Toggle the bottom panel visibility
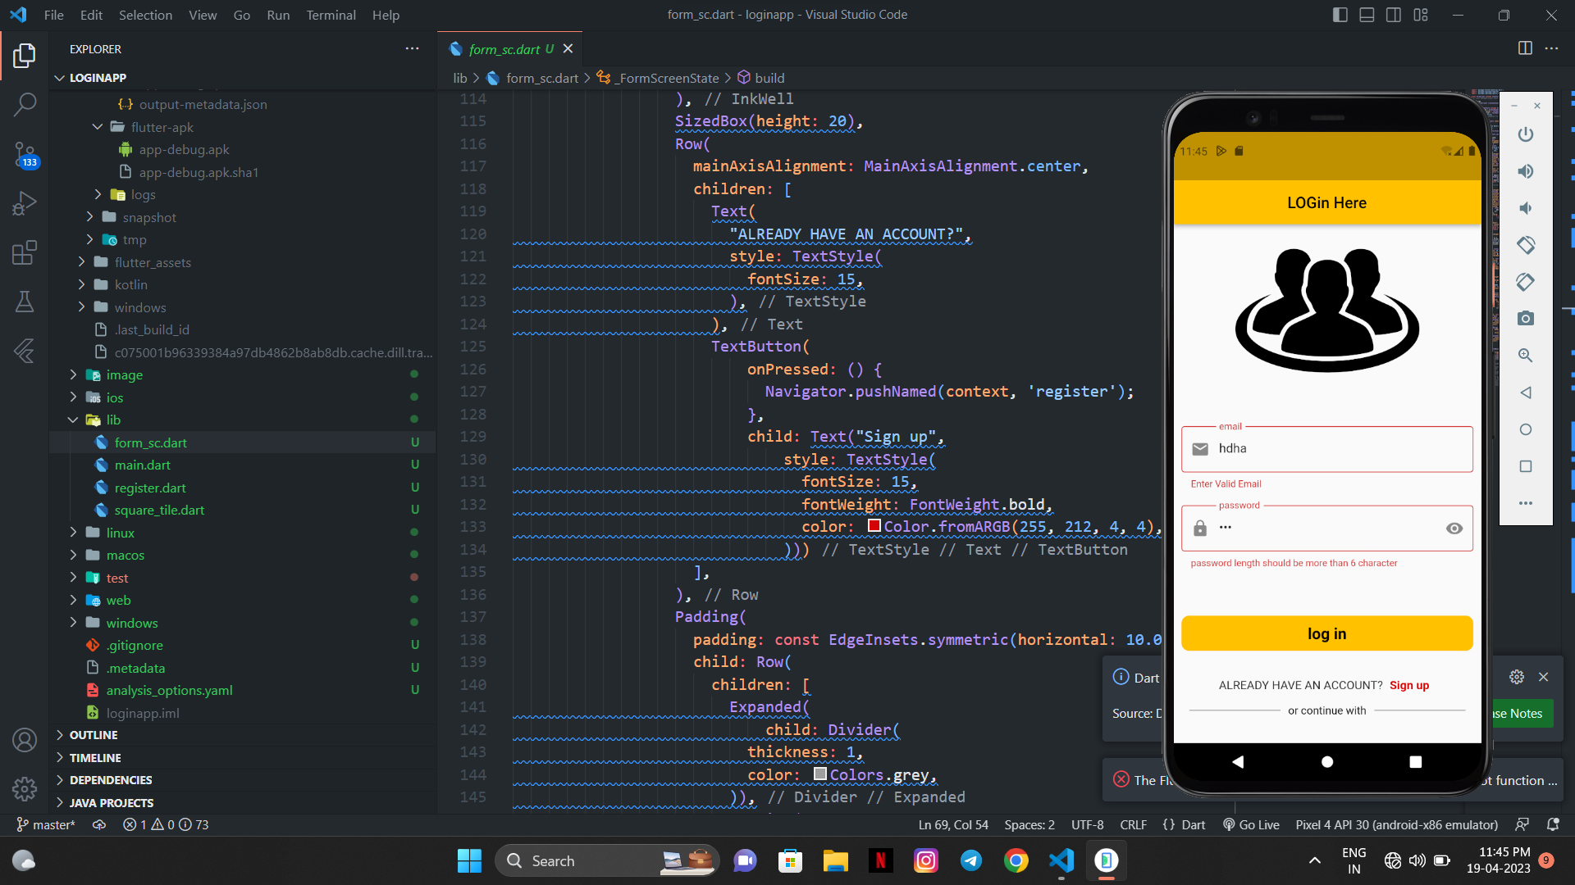This screenshot has width=1575, height=885. [x=1367, y=14]
